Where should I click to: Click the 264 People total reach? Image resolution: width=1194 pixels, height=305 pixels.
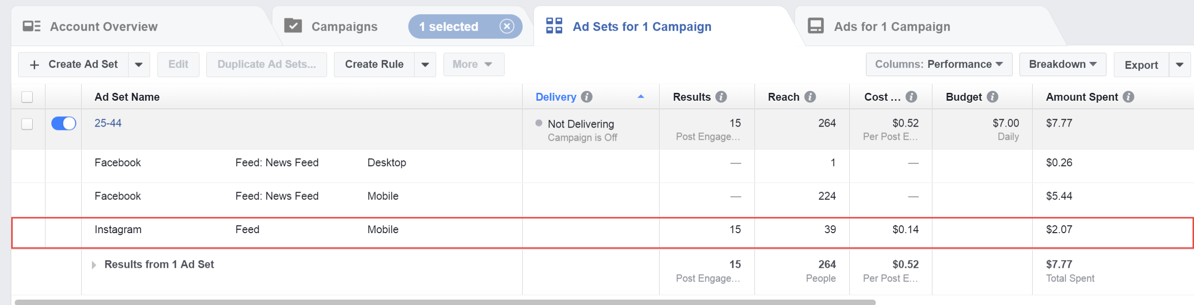pyautogui.click(x=821, y=271)
